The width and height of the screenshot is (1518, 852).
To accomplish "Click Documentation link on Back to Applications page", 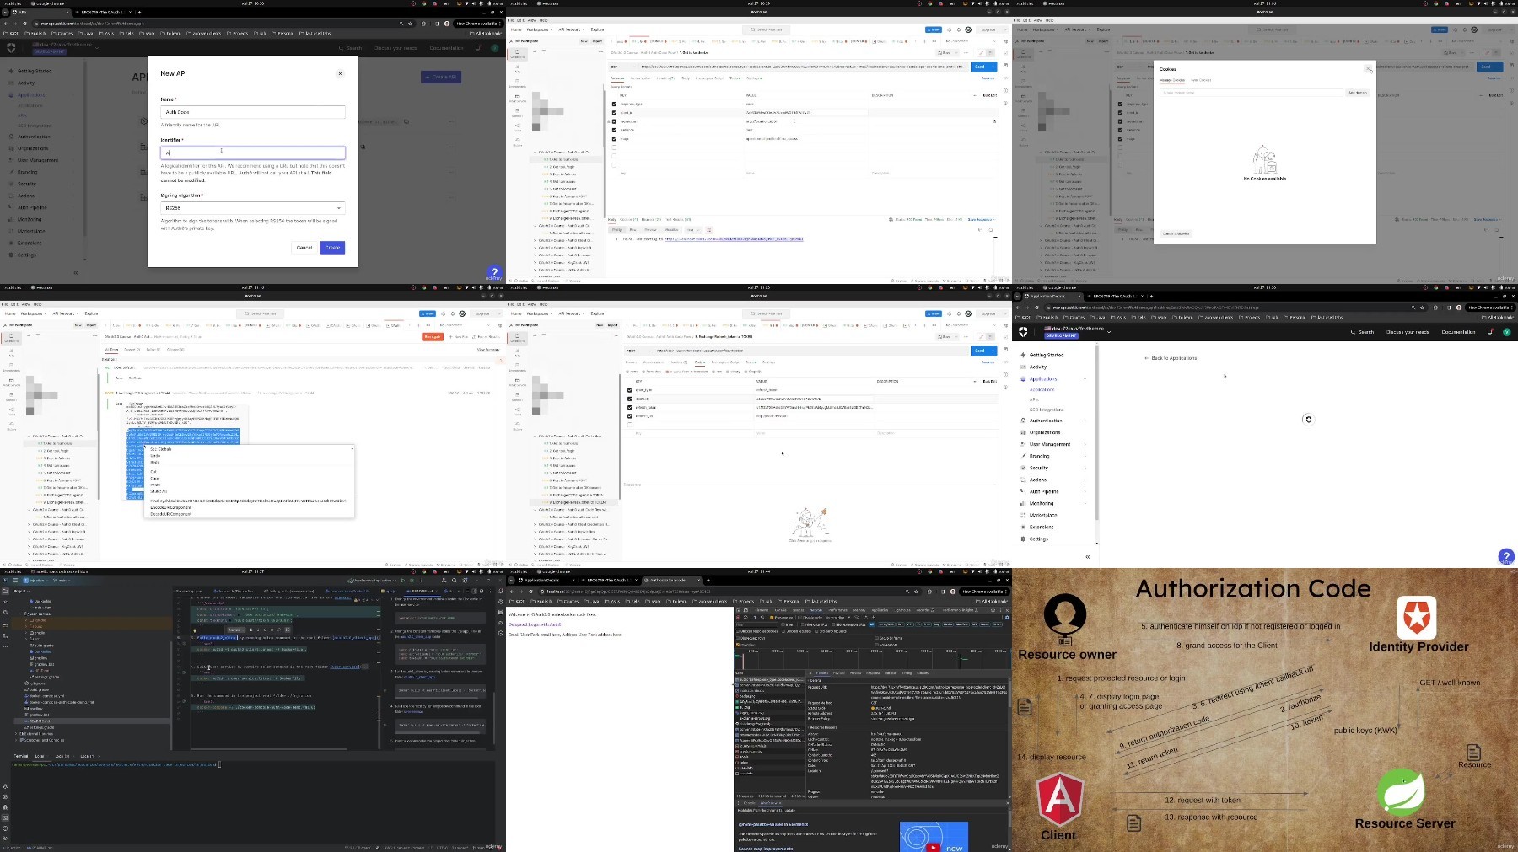I will [x=1458, y=332].
